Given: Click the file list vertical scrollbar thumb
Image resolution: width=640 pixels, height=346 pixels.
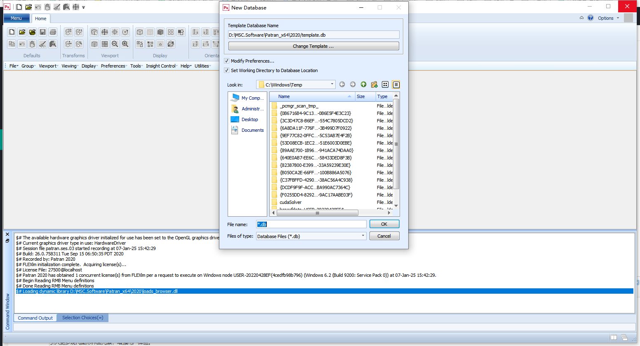Looking at the screenshot, I should point(396,144).
